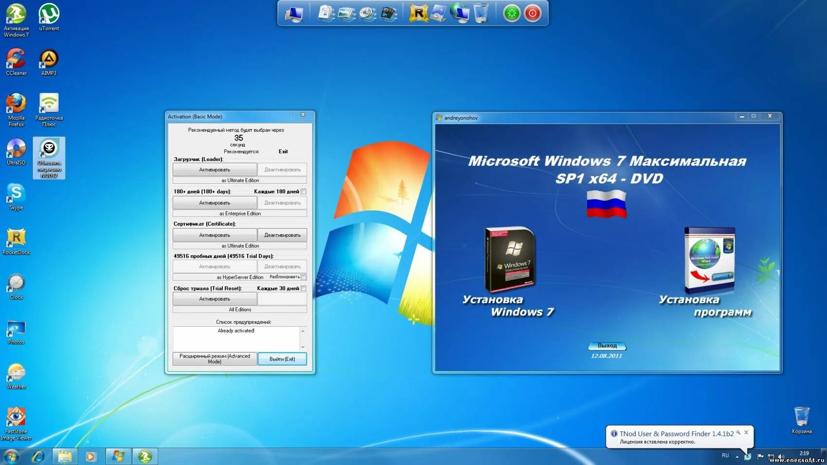Open the Action Center flag tray icon
Screen dimensions: 827x465
(x=760, y=456)
